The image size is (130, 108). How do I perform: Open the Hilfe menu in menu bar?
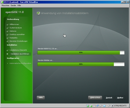(x=19, y=5)
